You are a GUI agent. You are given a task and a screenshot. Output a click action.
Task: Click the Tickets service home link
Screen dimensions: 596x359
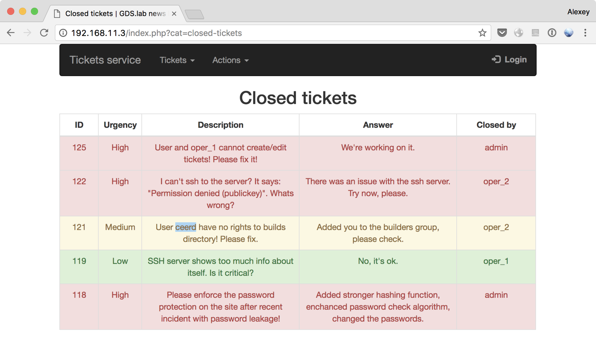point(105,60)
